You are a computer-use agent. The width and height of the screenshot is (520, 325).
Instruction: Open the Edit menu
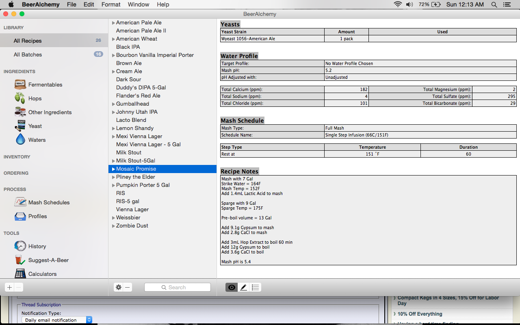click(x=89, y=4)
